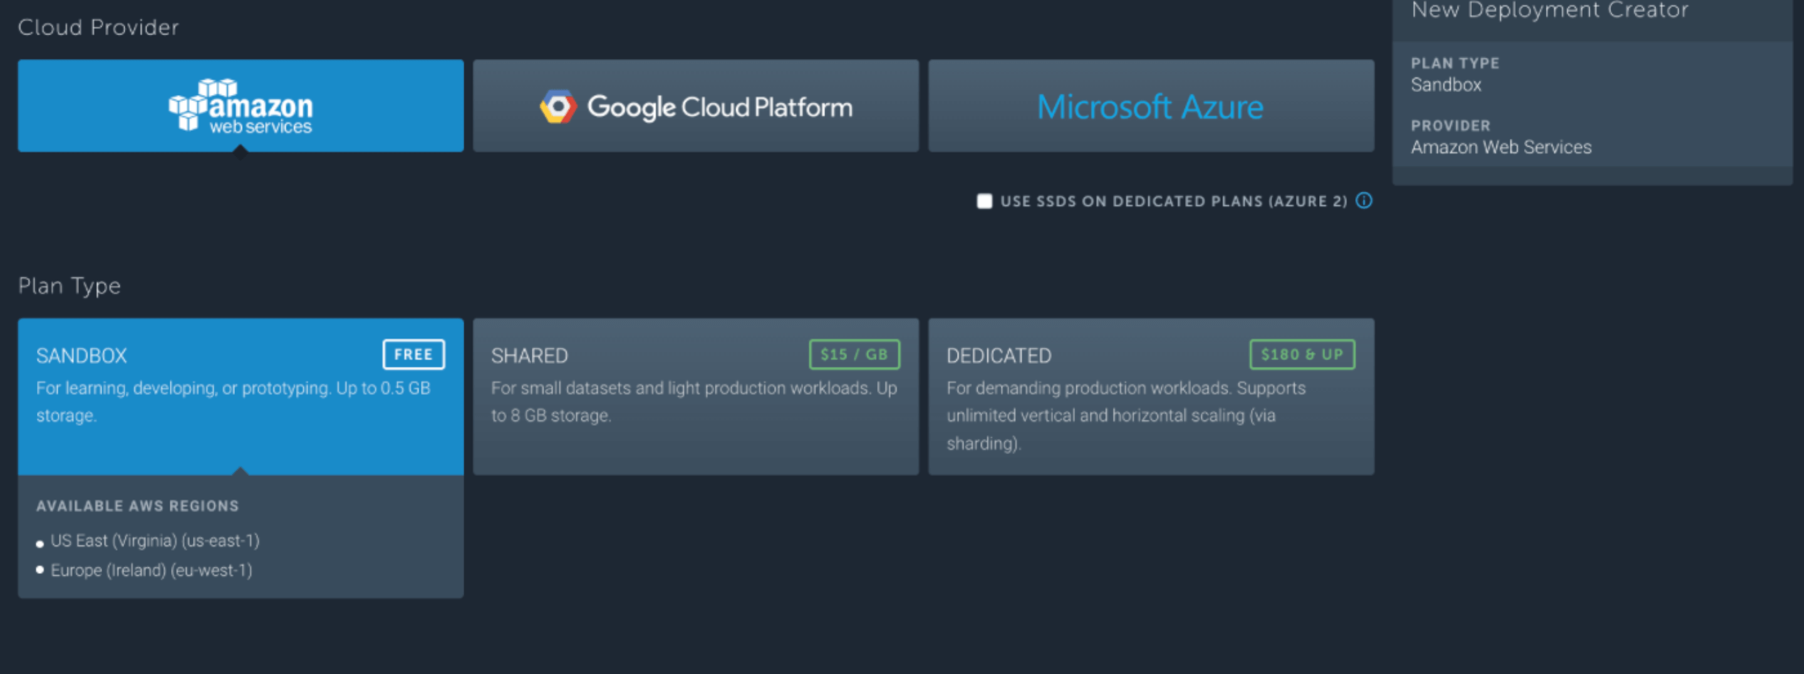
Task: Click the $15 / GB price badge
Action: coord(854,355)
